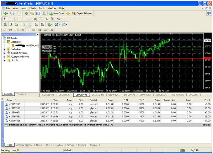Open the Arrows objects dropdown

coord(59,19)
